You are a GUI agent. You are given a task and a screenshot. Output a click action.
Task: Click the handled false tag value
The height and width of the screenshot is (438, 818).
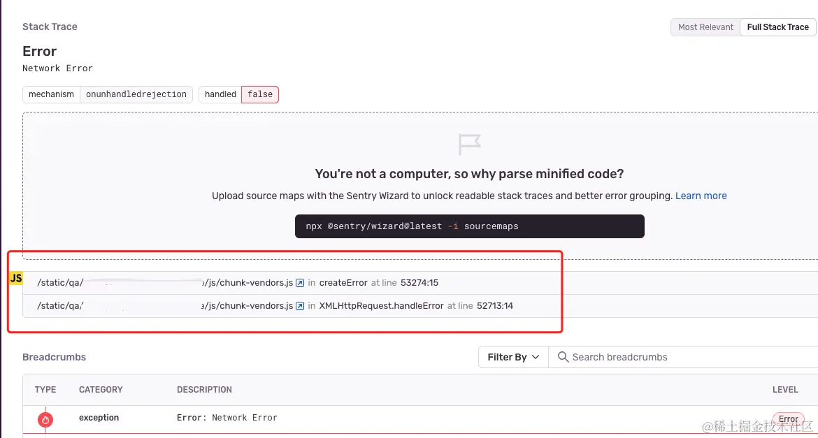coord(260,94)
